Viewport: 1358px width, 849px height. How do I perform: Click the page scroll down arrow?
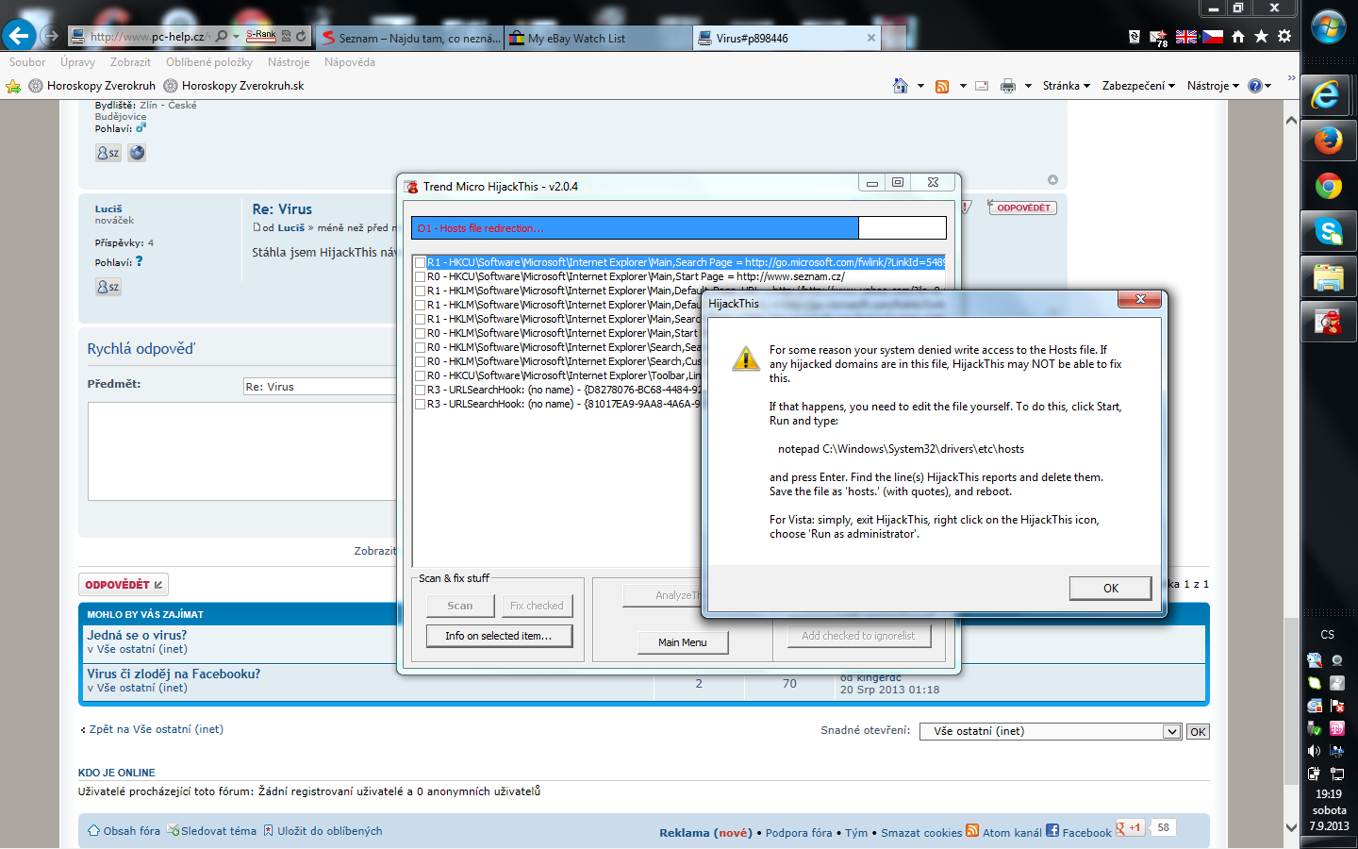pos(1291,827)
